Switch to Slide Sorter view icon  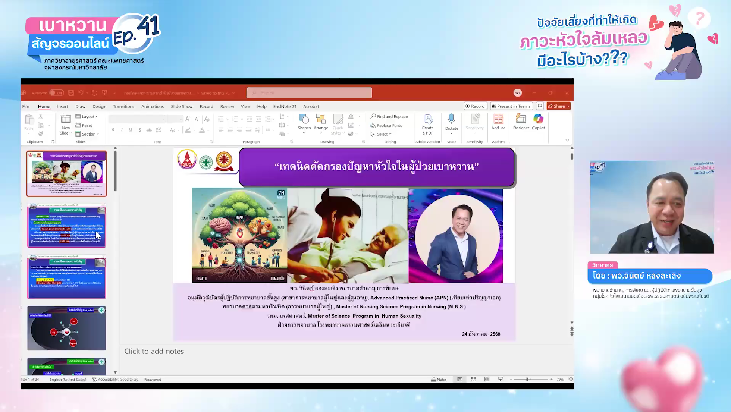(x=473, y=379)
